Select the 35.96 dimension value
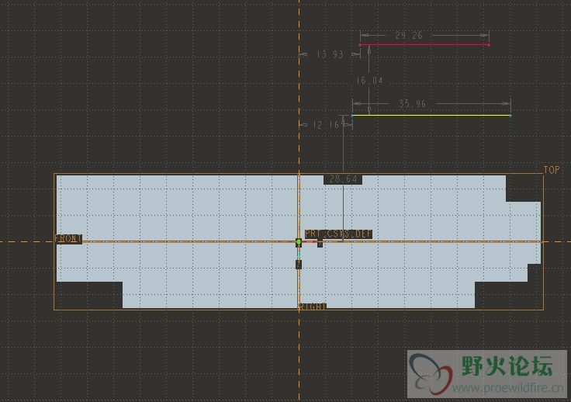This screenshot has height=402, width=571. coord(412,104)
